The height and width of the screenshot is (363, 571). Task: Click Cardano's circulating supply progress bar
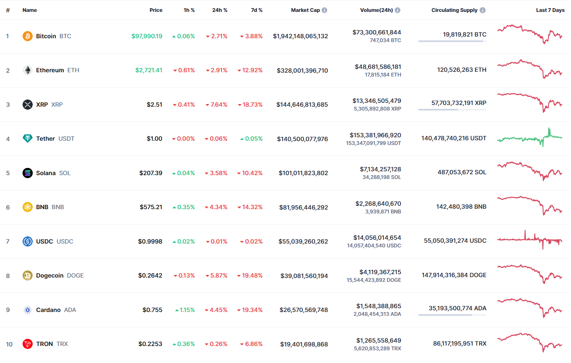click(452, 315)
